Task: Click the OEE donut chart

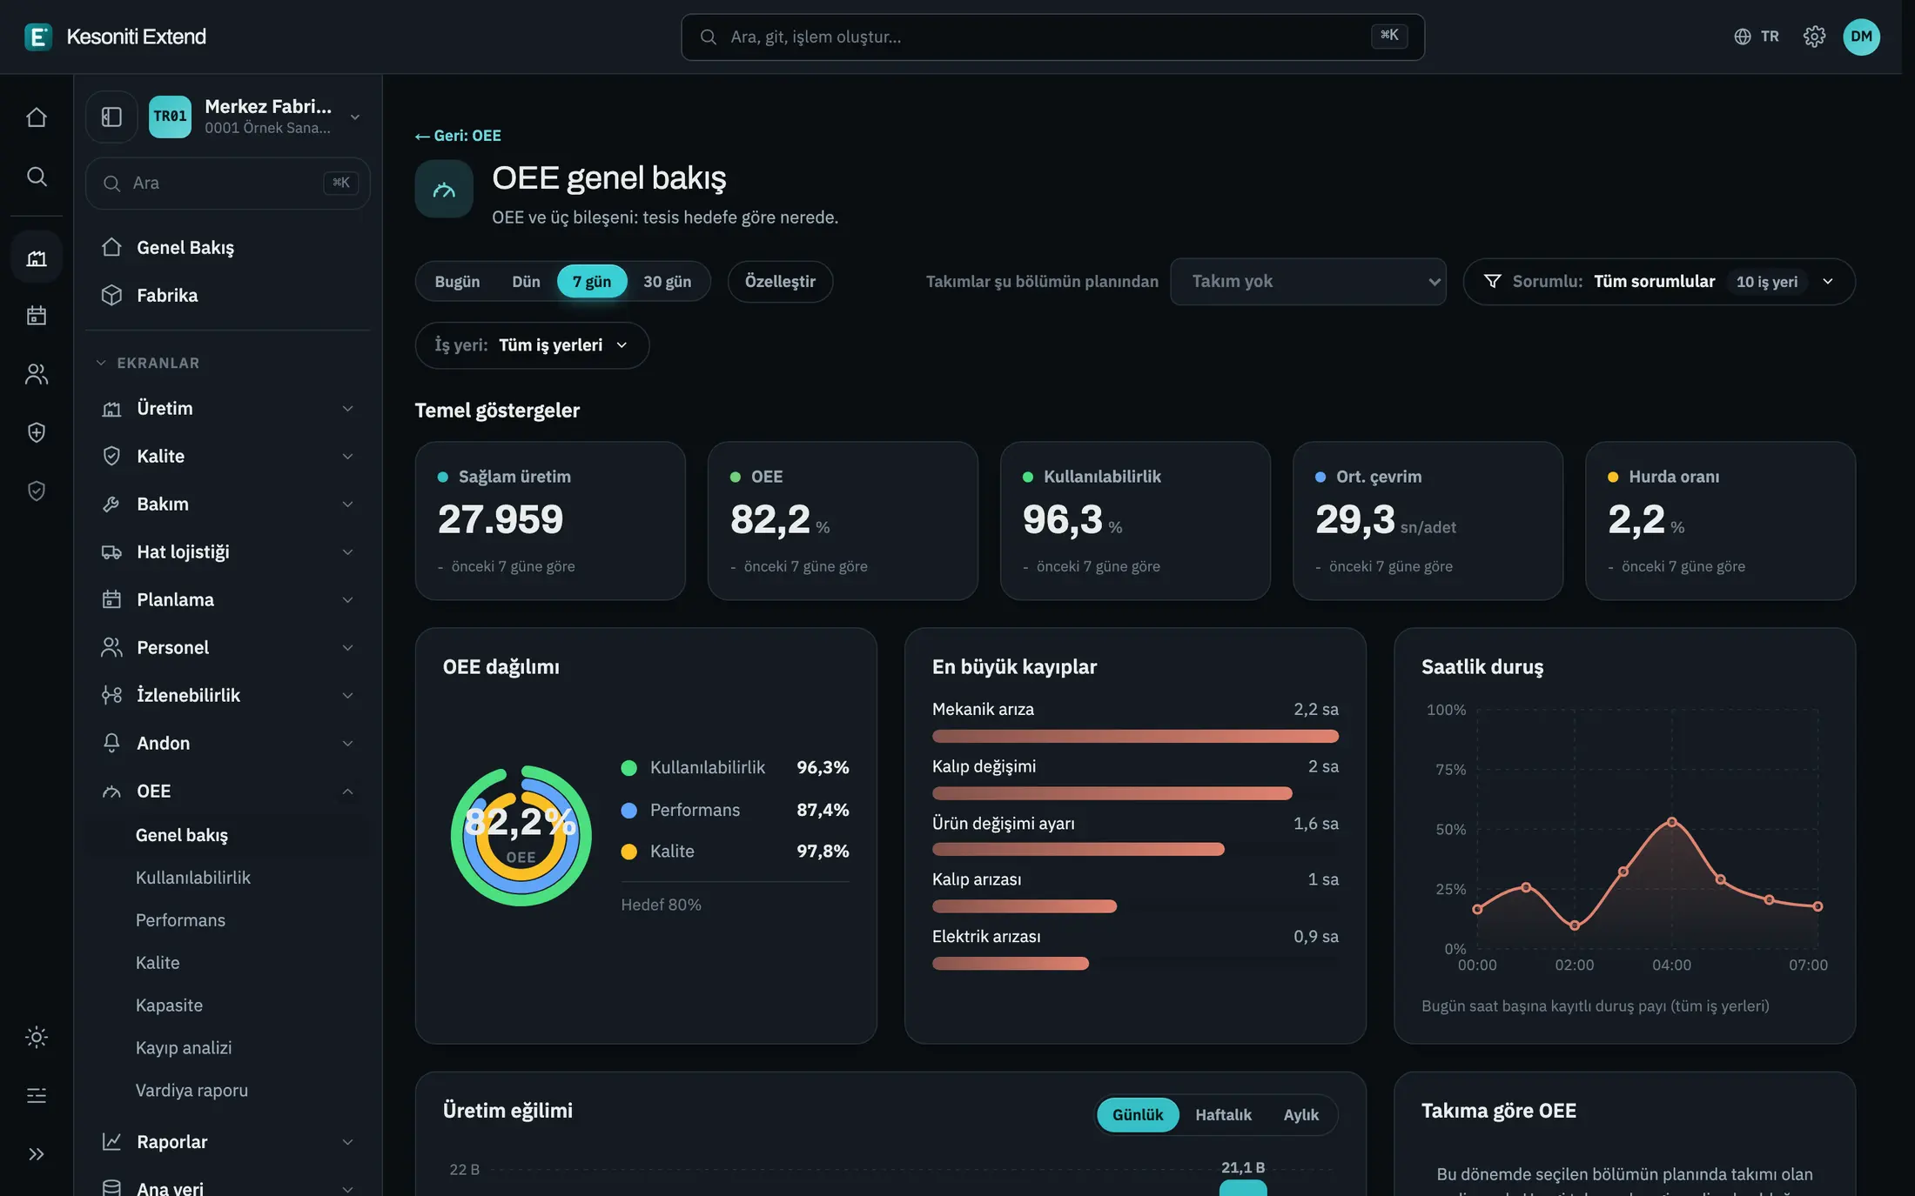Action: [521, 836]
